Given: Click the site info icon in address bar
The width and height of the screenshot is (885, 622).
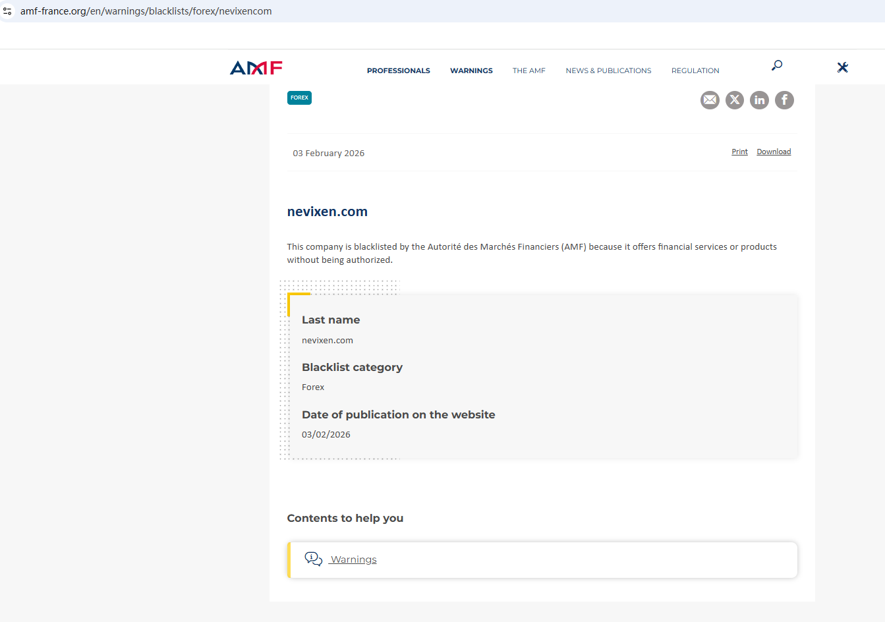Looking at the screenshot, I should click(8, 11).
